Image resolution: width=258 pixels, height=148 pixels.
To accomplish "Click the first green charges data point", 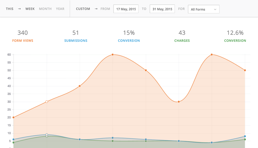I will 13,142.
